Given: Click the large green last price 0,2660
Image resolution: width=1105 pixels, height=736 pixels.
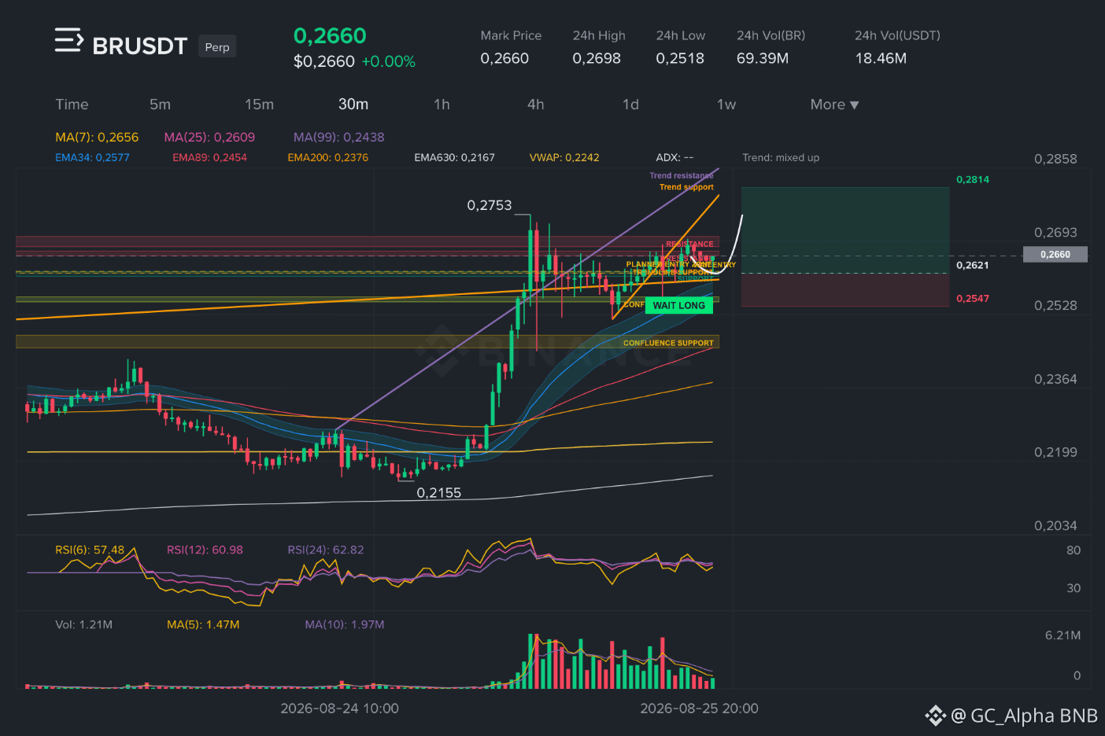Looking at the screenshot, I should [330, 35].
